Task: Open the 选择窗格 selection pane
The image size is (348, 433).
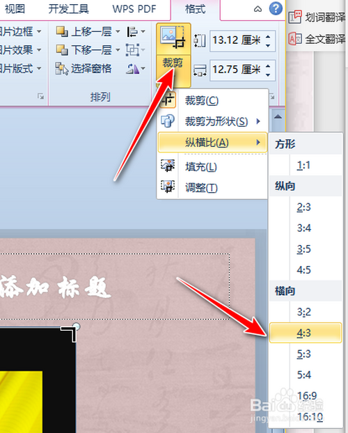Action: (x=84, y=68)
